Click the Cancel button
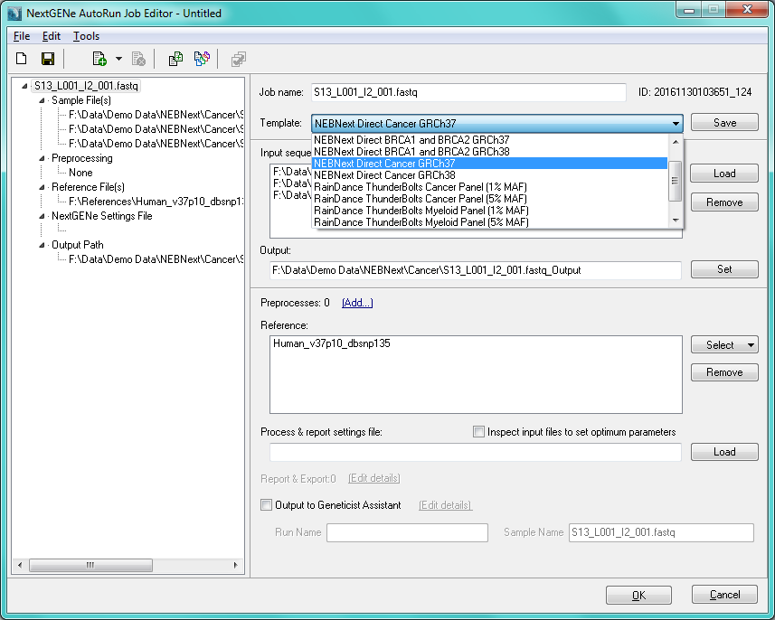 pos(724,595)
